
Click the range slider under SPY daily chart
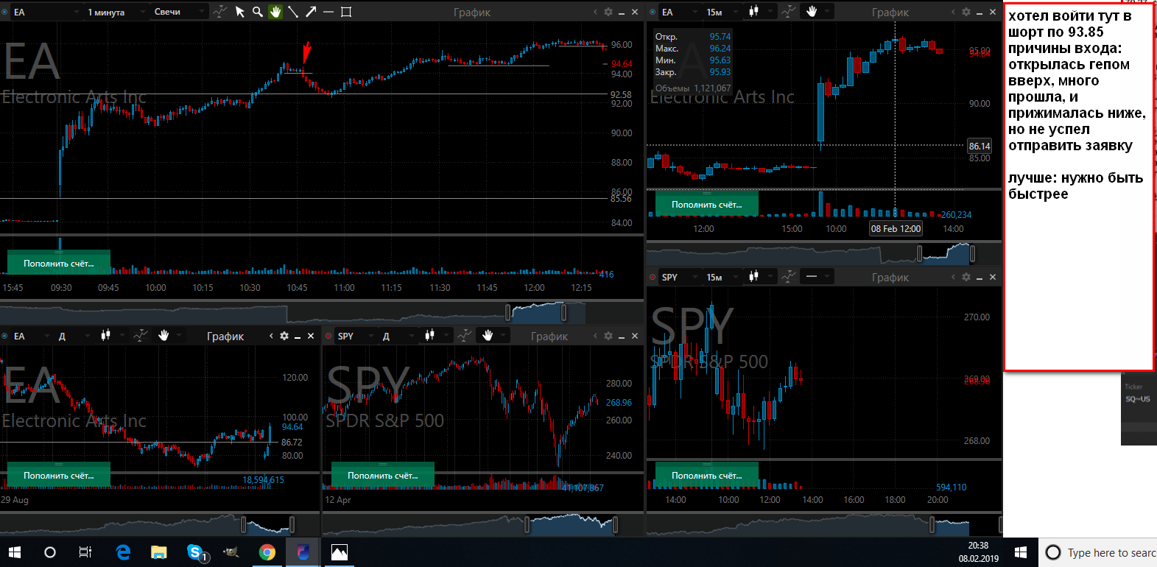point(571,525)
